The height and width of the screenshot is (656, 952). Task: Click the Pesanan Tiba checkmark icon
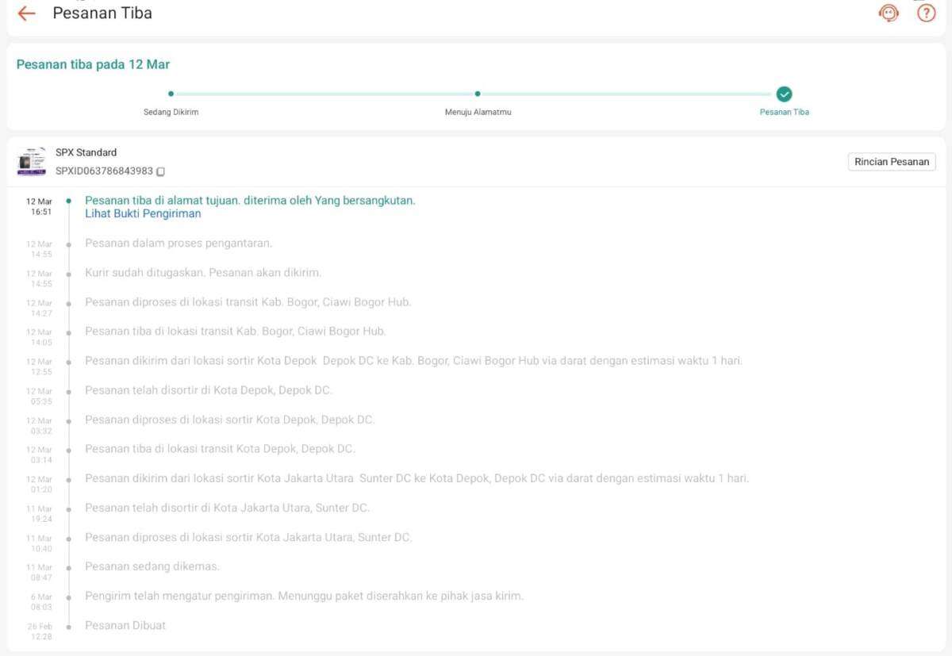click(x=784, y=94)
